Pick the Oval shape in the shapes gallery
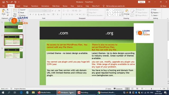This screenshot has width=169, height=95. pyautogui.click(x=118, y=10)
